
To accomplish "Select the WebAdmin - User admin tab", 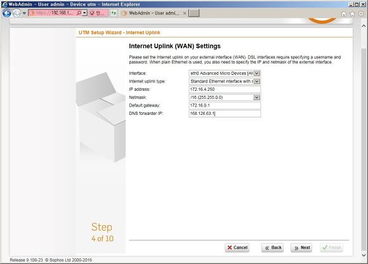I will [154, 13].
